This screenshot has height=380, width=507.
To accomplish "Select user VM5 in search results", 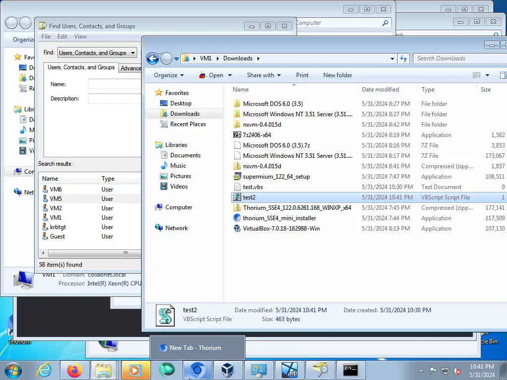I will (55, 199).
